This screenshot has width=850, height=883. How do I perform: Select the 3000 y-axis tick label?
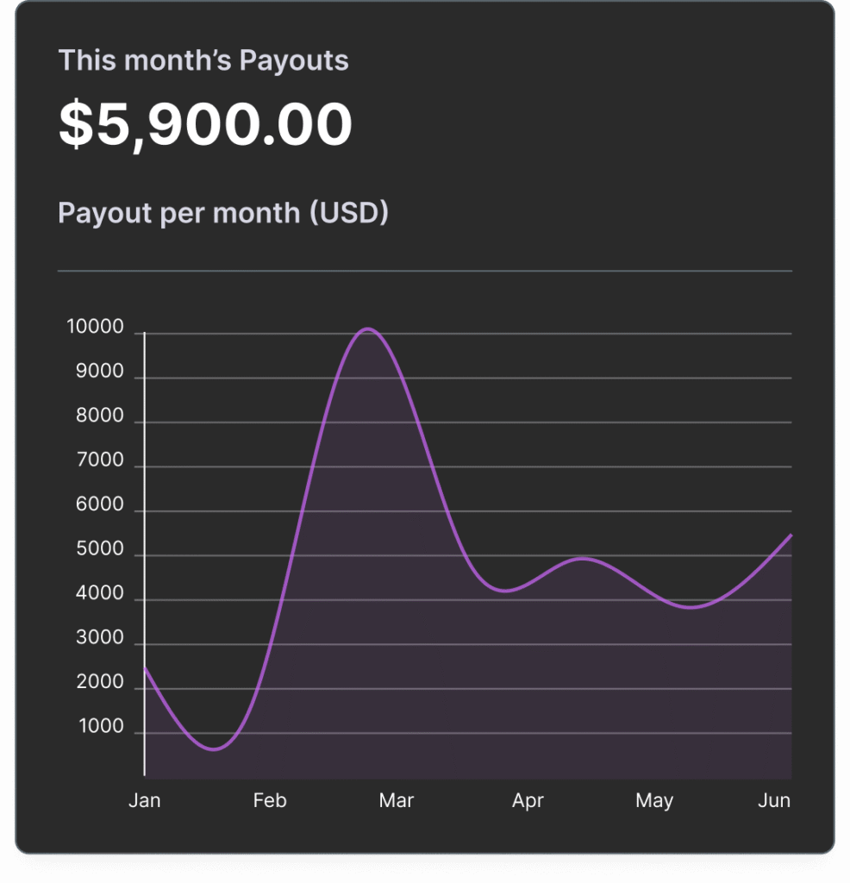coord(100,639)
